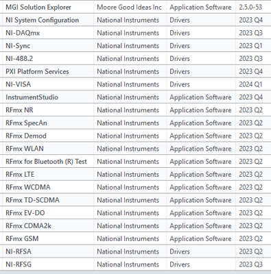
Task: Click Application Software cell for RFmx GSM
Action: tap(200, 238)
